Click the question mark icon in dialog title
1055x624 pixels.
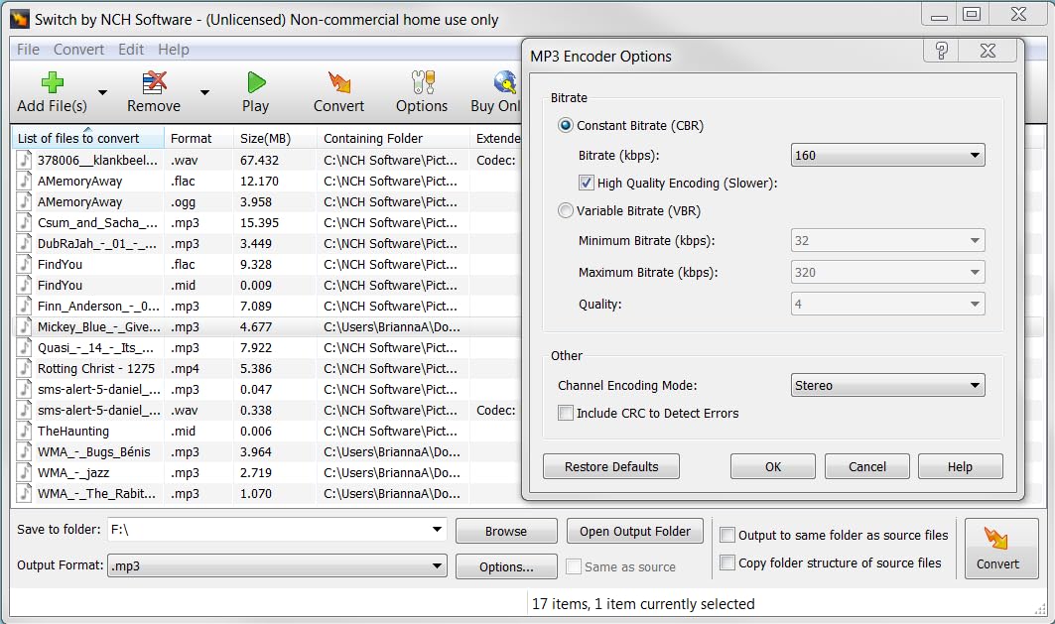(x=942, y=52)
